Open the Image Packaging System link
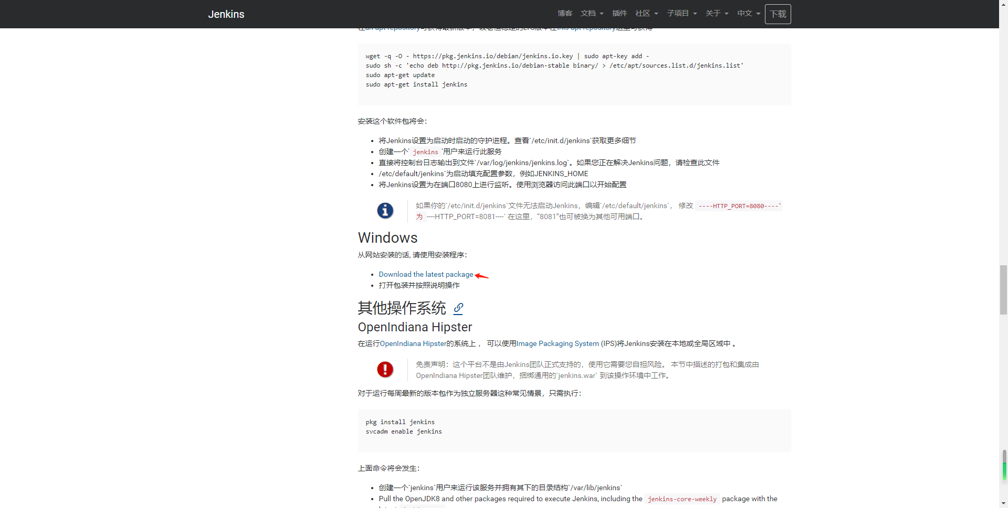The image size is (1008, 508). coord(558,343)
